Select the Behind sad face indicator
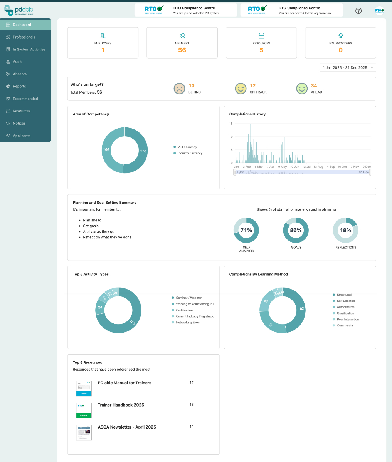This screenshot has height=462, width=392. 179,88
